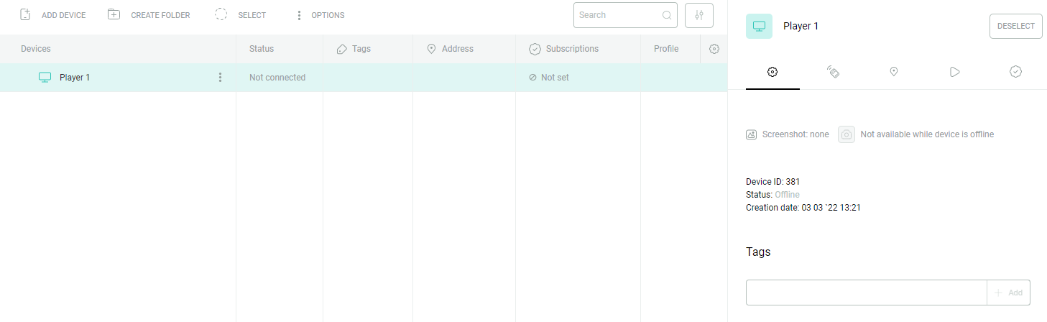
Task: Switch to the tags tab in details panel
Action: click(833, 72)
